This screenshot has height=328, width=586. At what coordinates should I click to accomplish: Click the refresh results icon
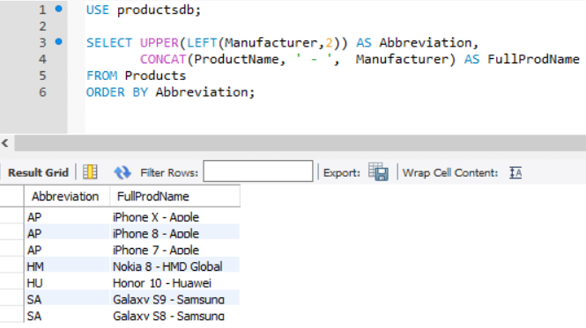(122, 172)
